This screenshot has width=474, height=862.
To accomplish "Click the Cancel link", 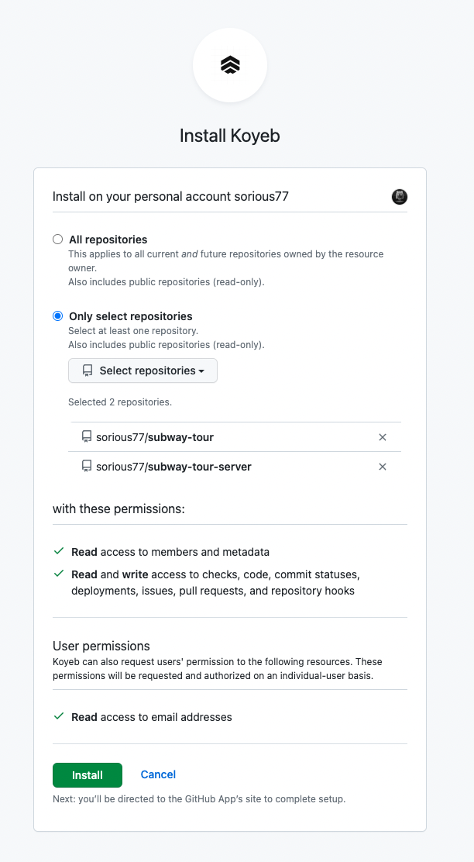I will [158, 775].
